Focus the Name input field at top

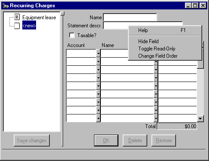tap(130, 18)
